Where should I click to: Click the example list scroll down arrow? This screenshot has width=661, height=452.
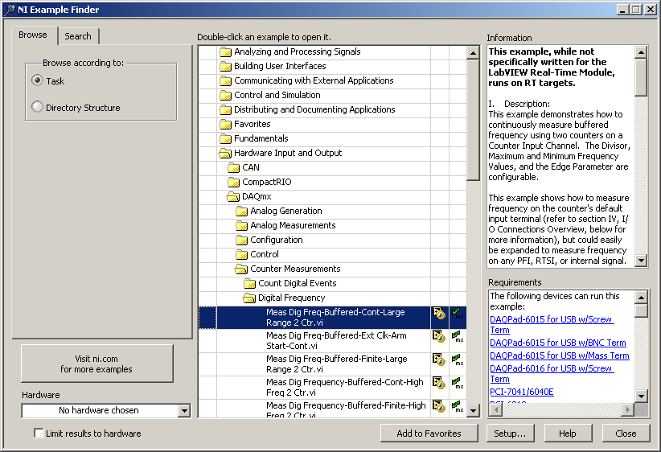click(473, 410)
